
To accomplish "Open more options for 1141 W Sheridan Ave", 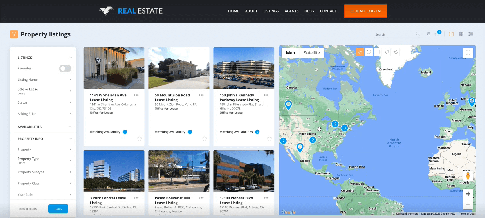I will tap(136, 95).
